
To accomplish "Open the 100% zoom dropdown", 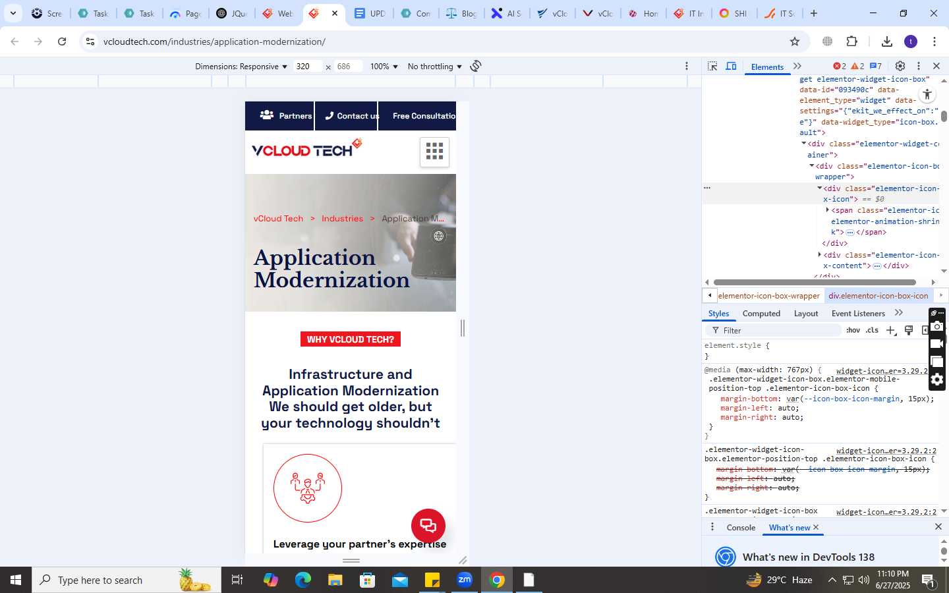I will point(384,67).
